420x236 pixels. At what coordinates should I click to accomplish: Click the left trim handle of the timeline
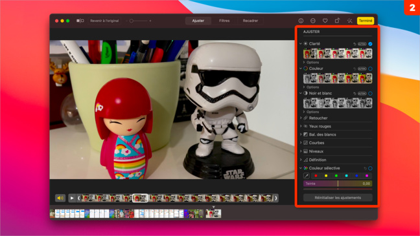79,198
